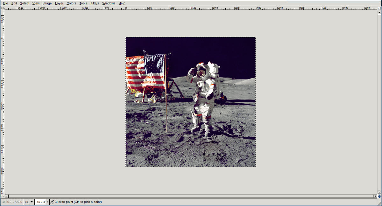Click the vertical scrollbar down arrow

coord(379,192)
